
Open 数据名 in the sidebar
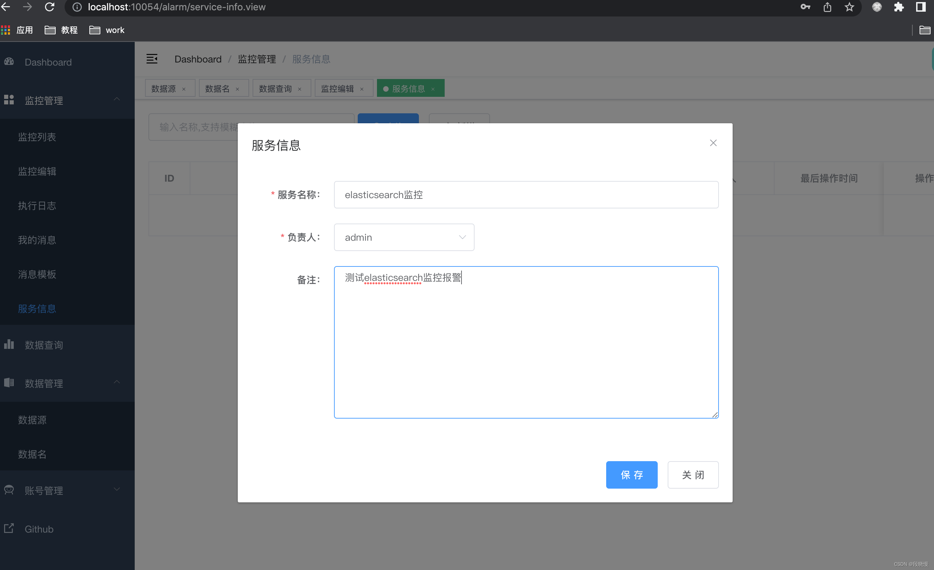click(32, 454)
